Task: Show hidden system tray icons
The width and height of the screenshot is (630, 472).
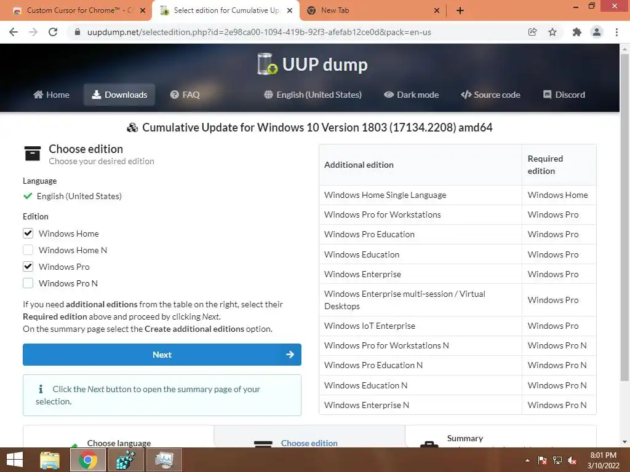Action: pyautogui.click(x=527, y=460)
